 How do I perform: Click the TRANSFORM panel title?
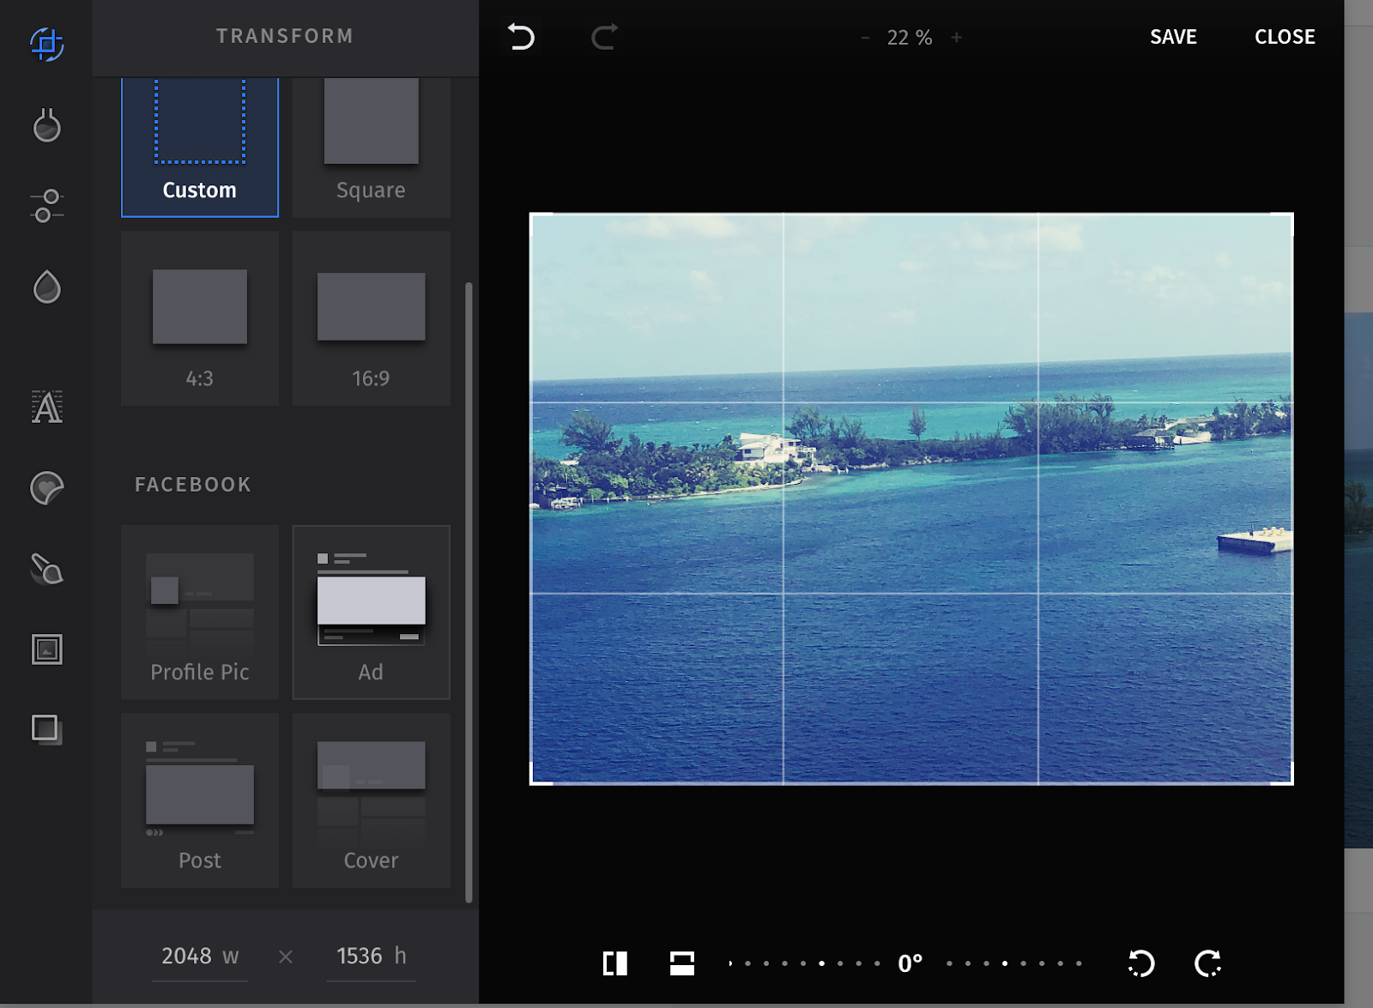[x=285, y=36]
